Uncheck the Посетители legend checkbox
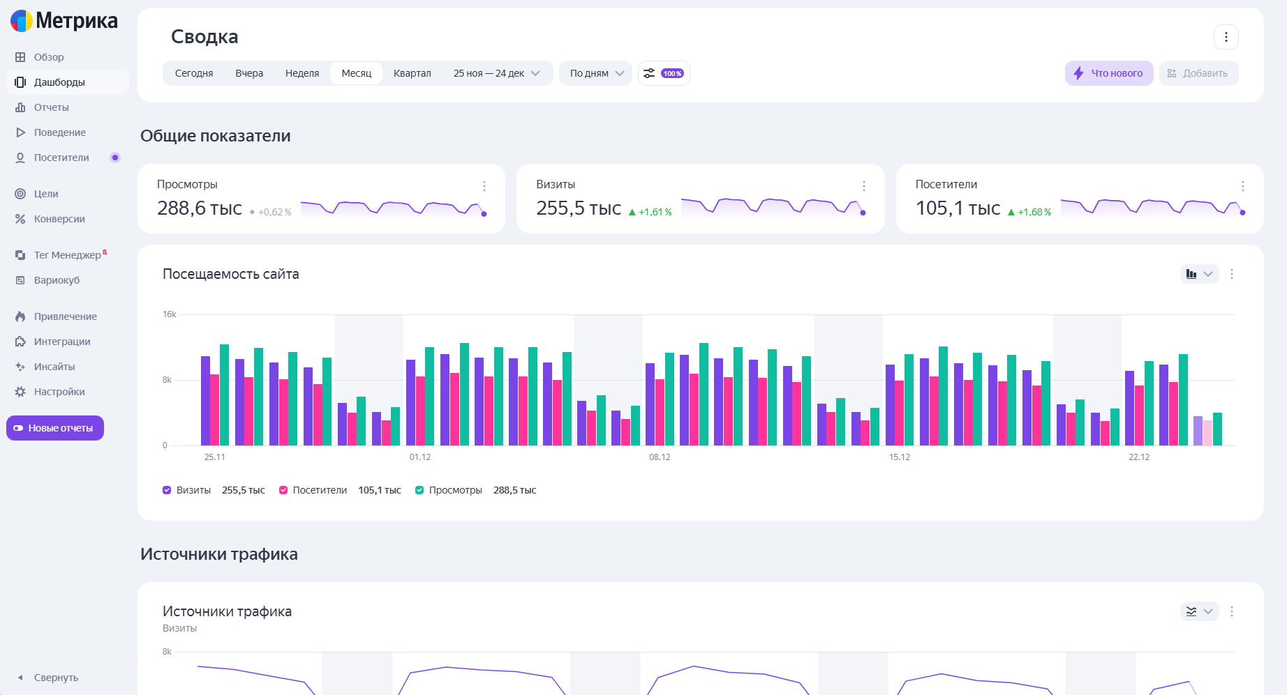 (283, 490)
